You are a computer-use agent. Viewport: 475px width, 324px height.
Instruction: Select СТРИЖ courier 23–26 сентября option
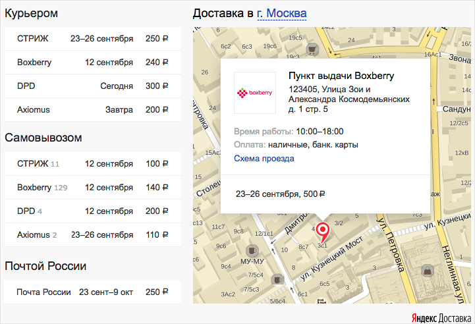93,39
